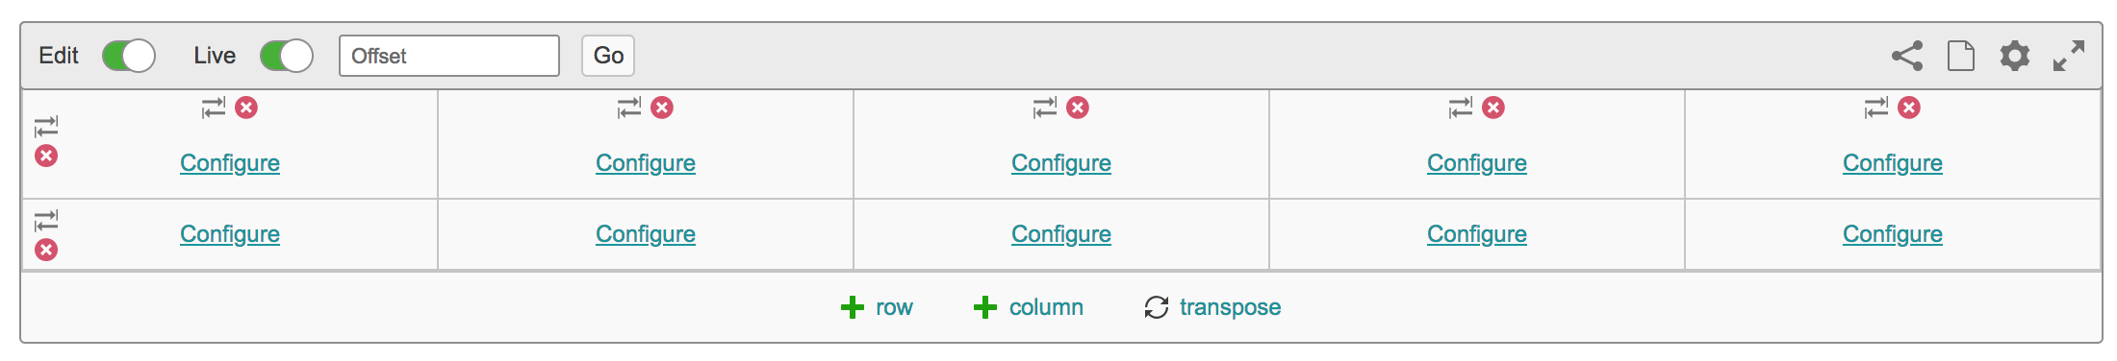Delete the first row with red X
This screenshot has width=2117, height=361.
click(x=46, y=156)
